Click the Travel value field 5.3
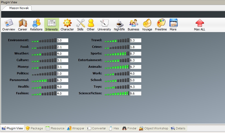225x133 pixels. click(x=136, y=40)
